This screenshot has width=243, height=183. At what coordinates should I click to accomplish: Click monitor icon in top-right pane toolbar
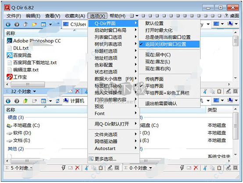216,24
